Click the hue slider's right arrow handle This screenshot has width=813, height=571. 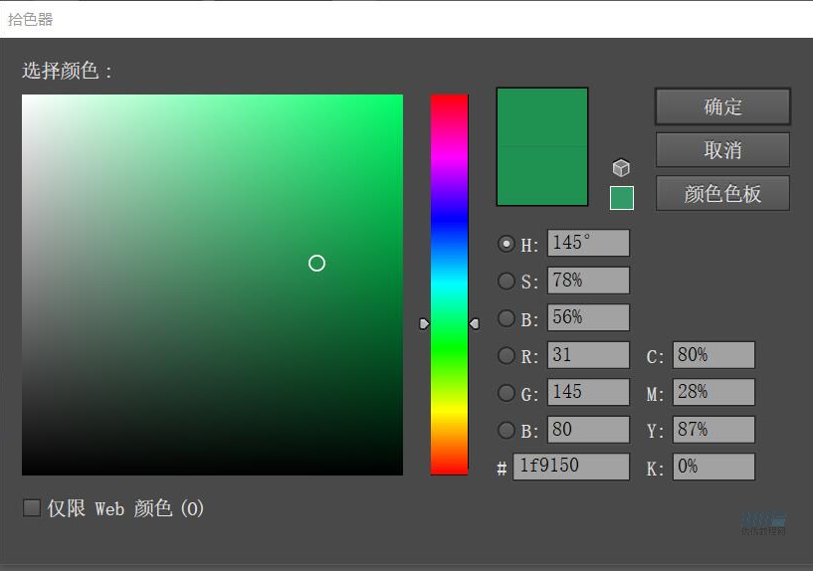tap(474, 323)
